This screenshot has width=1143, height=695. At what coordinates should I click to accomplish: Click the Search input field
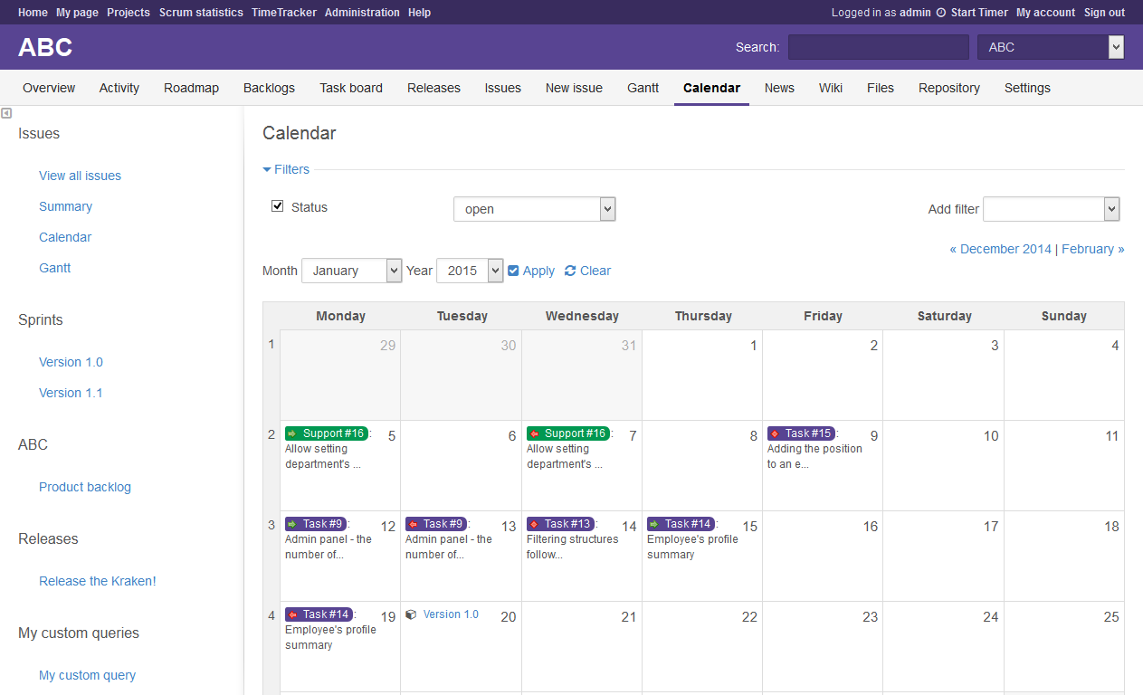(x=878, y=47)
